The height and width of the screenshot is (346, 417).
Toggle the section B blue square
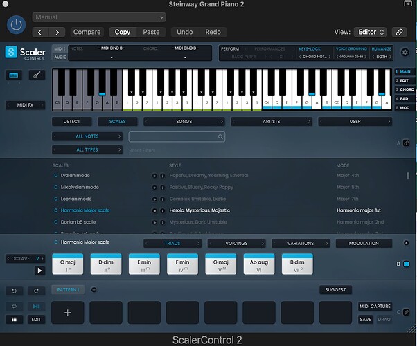406,264
